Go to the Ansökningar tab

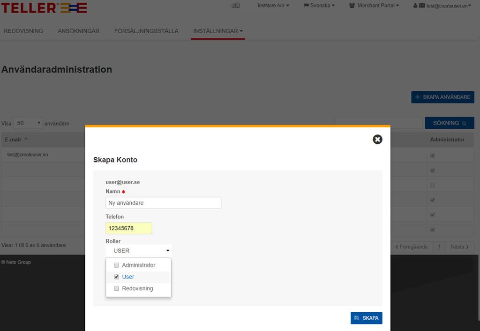pos(79,31)
